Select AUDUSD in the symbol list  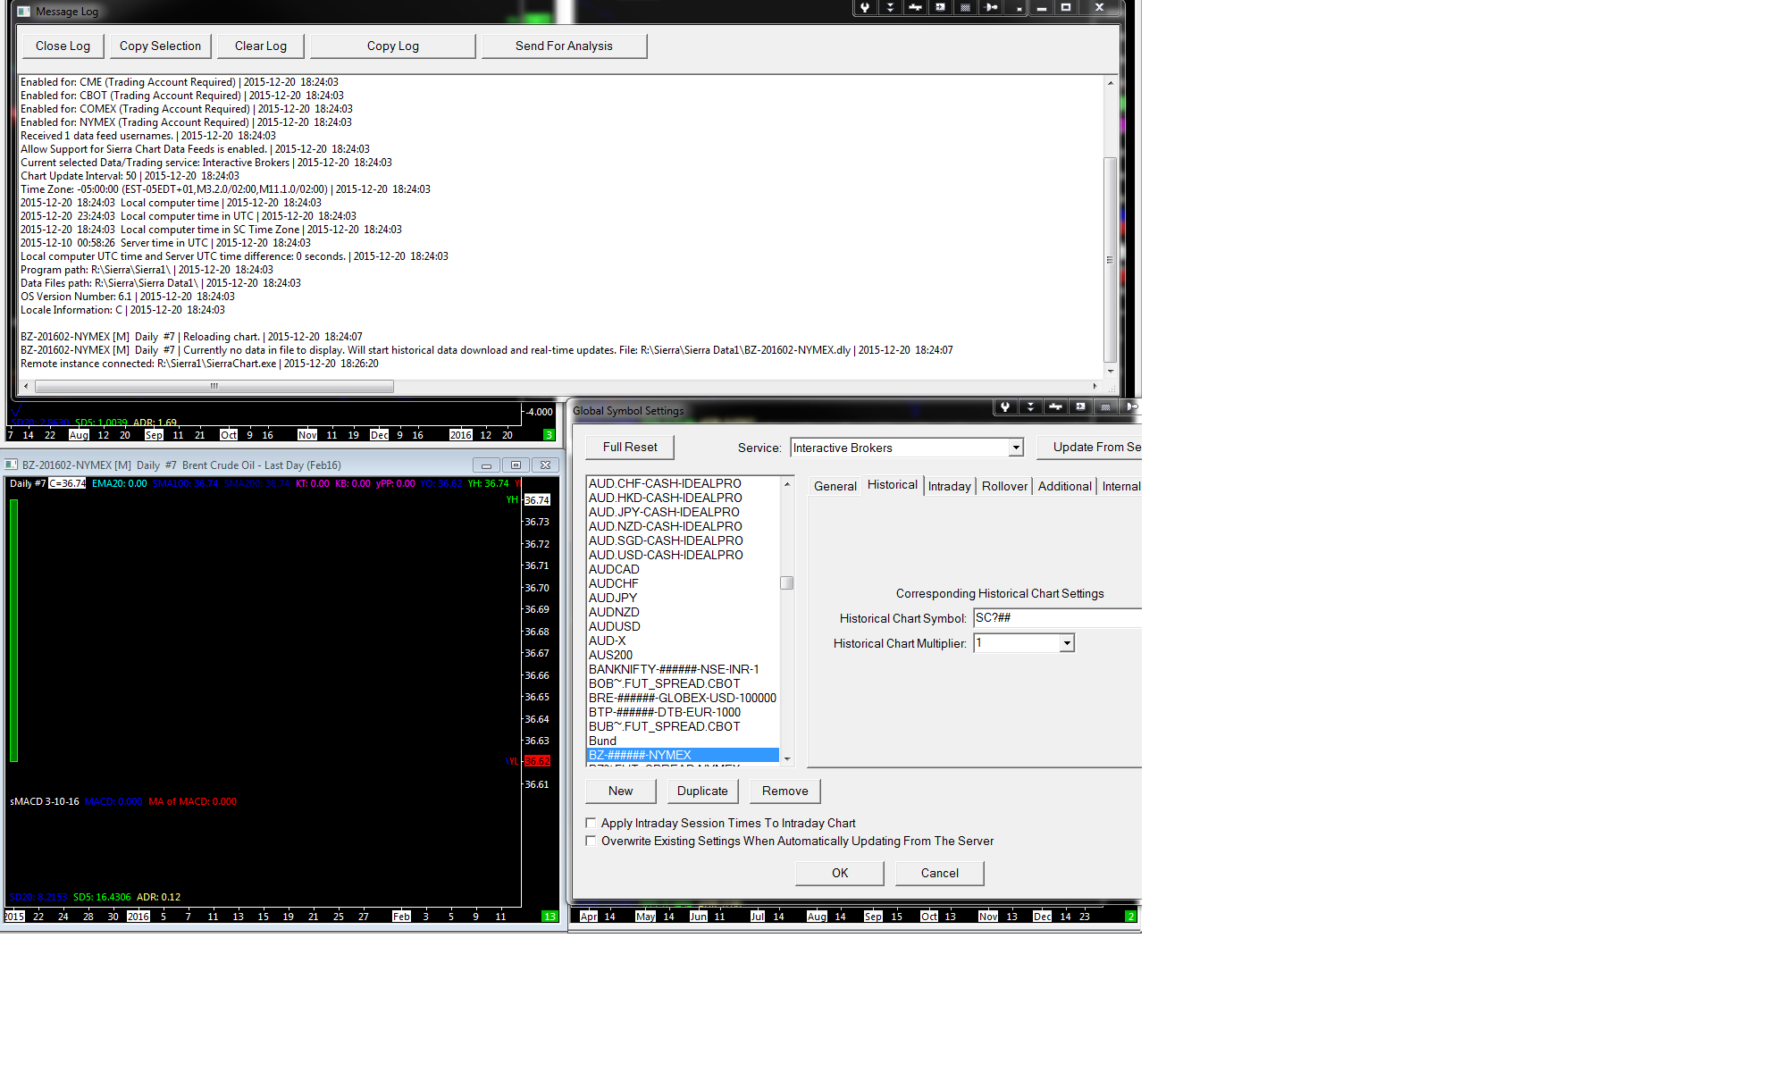coord(614,626)
